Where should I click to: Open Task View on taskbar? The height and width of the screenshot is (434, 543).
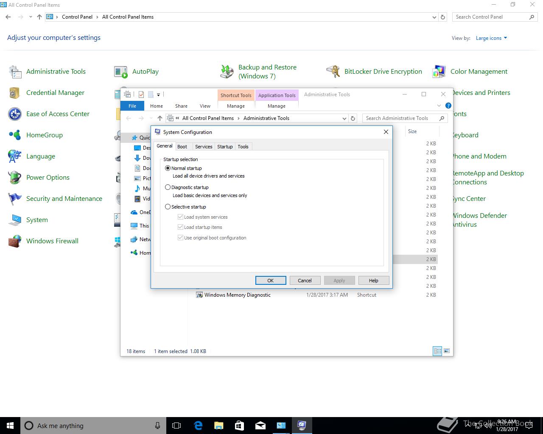coord(176,426)
